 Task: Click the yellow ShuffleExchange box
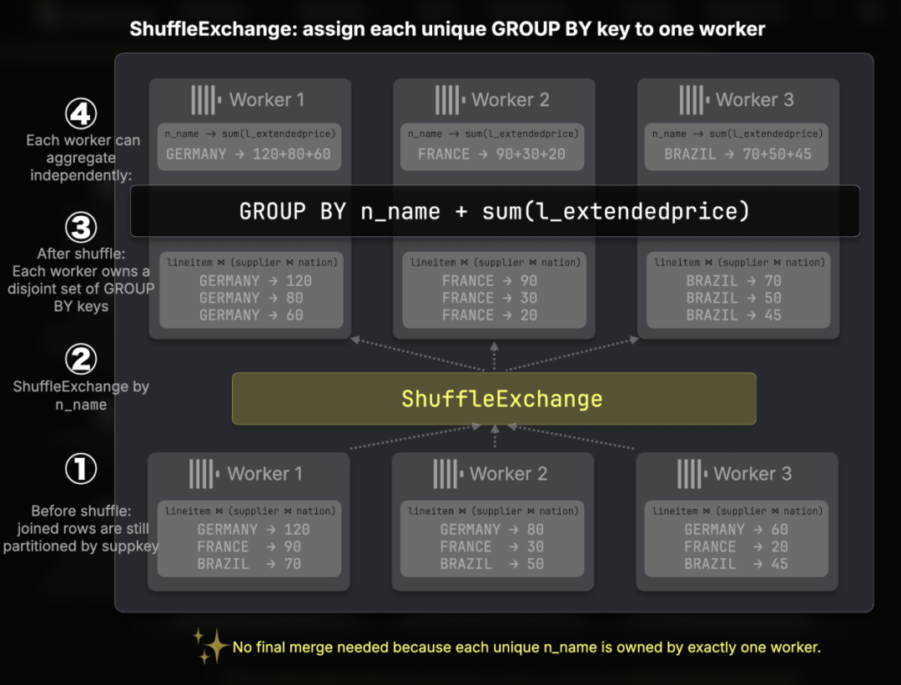pos(494,399)
